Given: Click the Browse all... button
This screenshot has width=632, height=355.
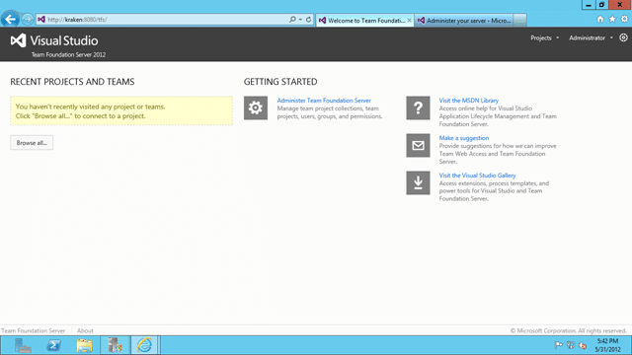Looking at the screenshot, I should coord(32,142).
